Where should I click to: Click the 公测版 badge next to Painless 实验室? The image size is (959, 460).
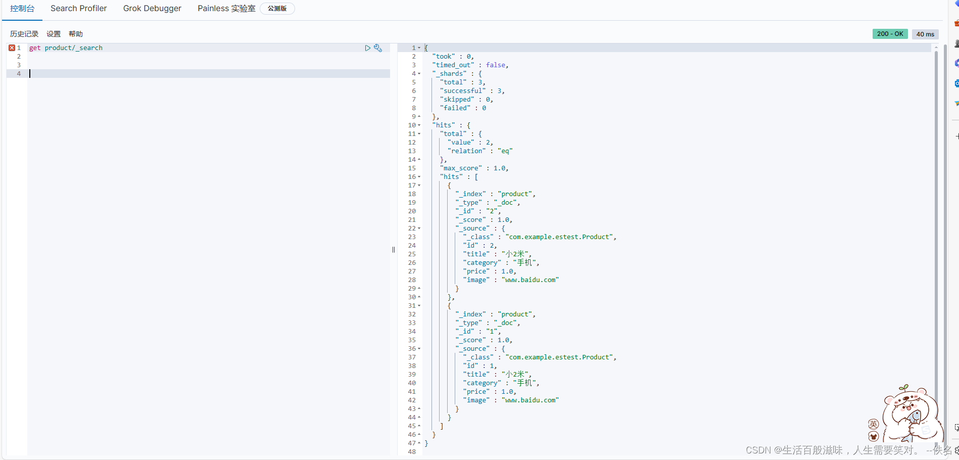click(x=277, y=8)
